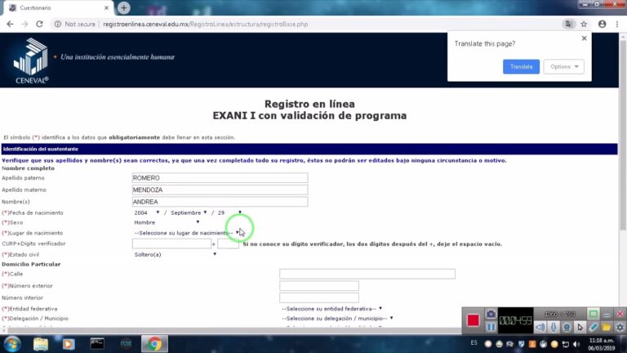View site information for Not secure

click(75, 24)
